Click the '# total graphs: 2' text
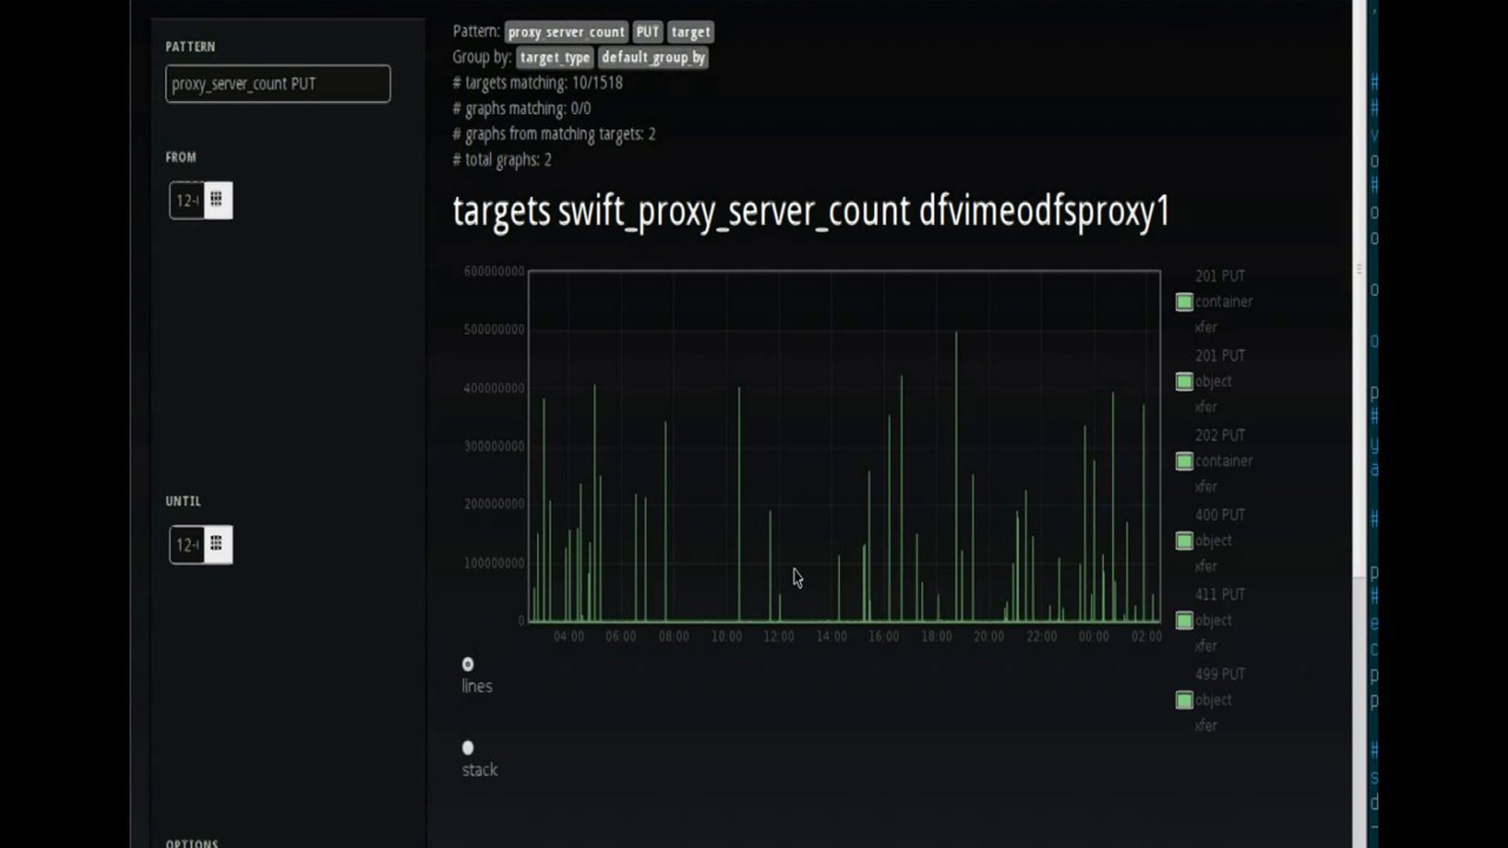The image size is (1508, 848). 502,160
